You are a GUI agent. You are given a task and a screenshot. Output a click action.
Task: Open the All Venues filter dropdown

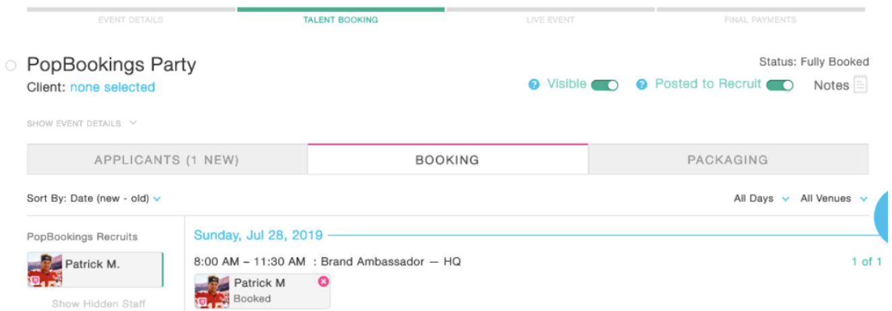tap(833, 199)
